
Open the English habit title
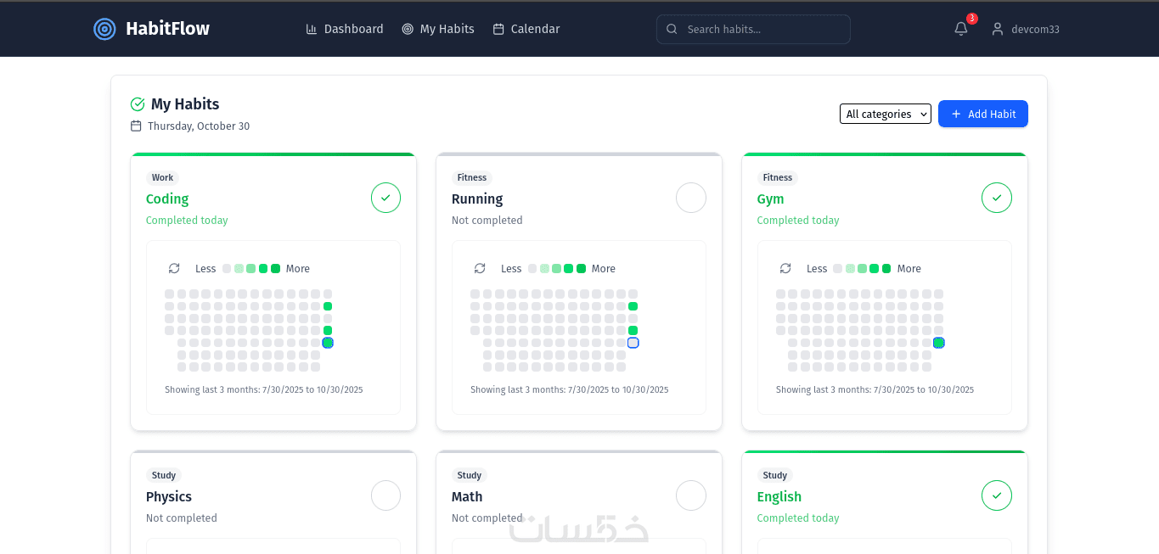click(779, 496)
